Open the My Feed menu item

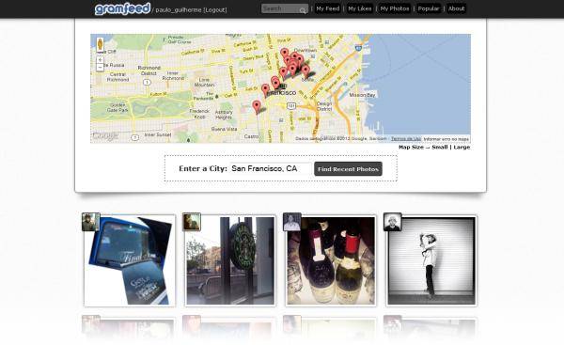328,8
